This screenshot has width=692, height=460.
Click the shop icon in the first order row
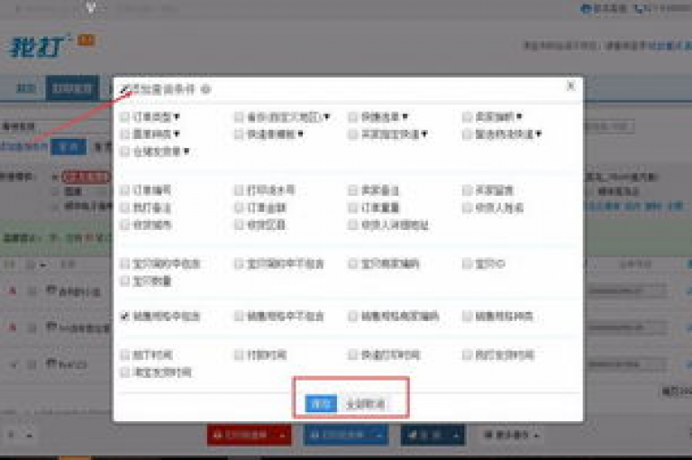pos(51,290)
